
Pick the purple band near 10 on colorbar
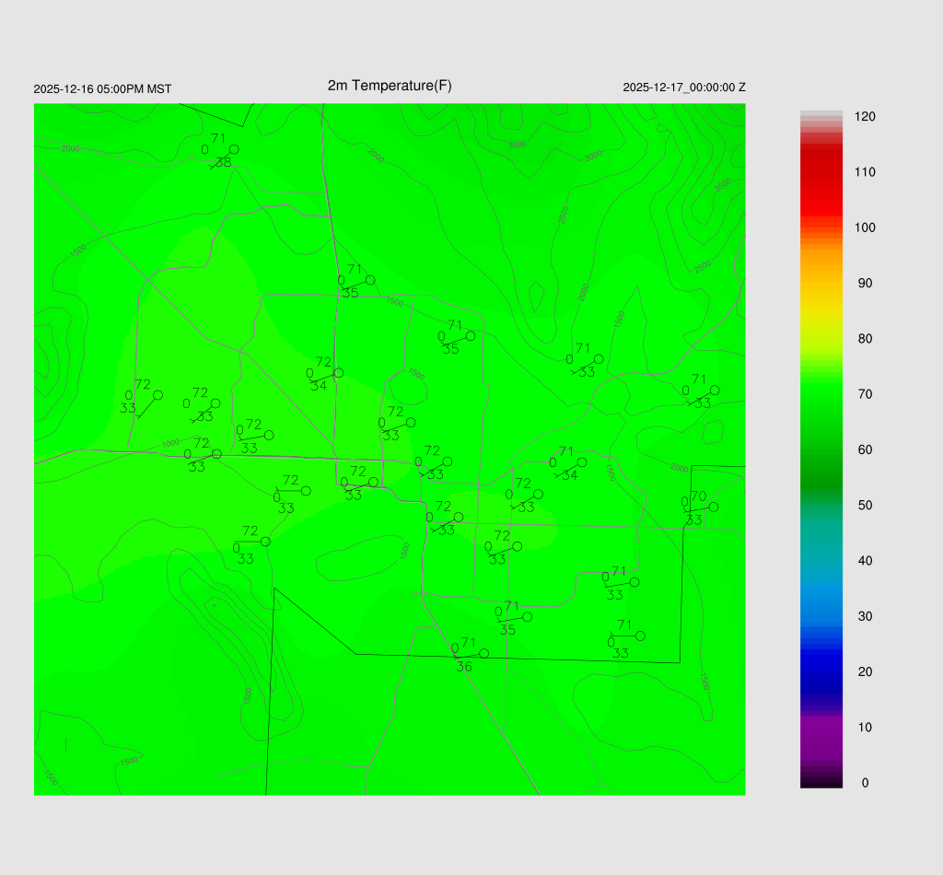821,728
